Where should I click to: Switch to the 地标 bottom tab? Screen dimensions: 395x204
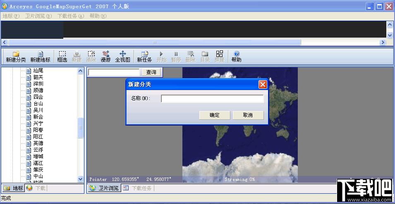pos(14,188)
